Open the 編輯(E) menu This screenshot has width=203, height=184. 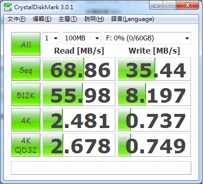click(x=42, y=19)
